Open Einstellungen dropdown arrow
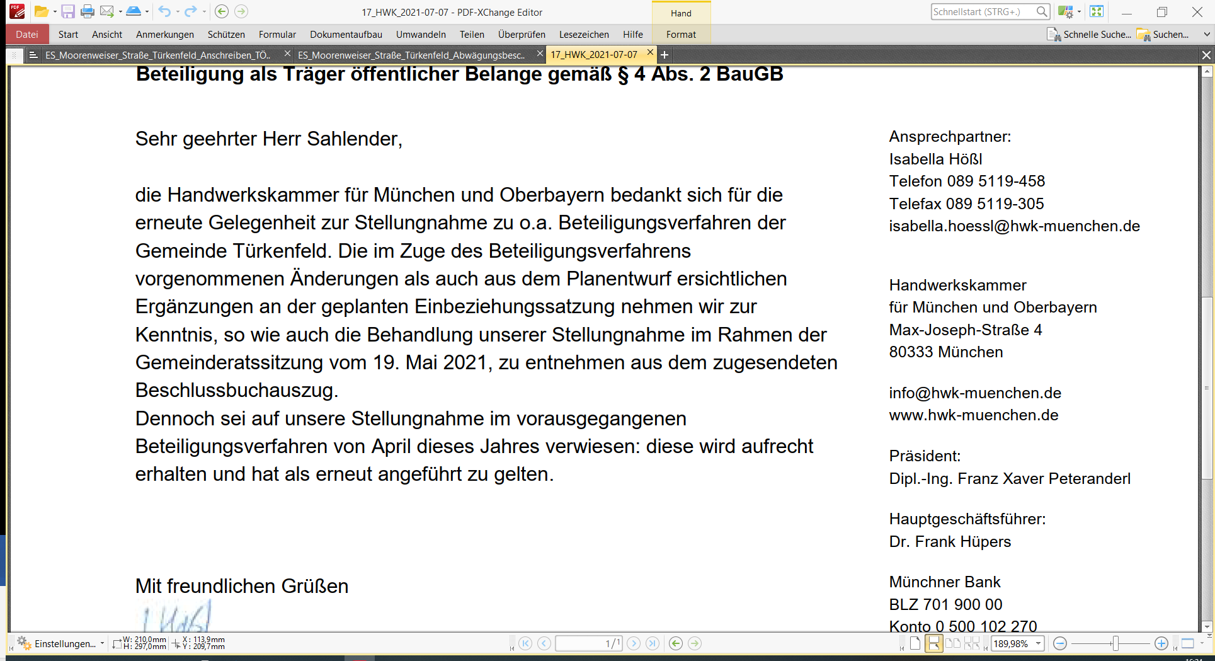1215x661 pixels. [102, 643]
